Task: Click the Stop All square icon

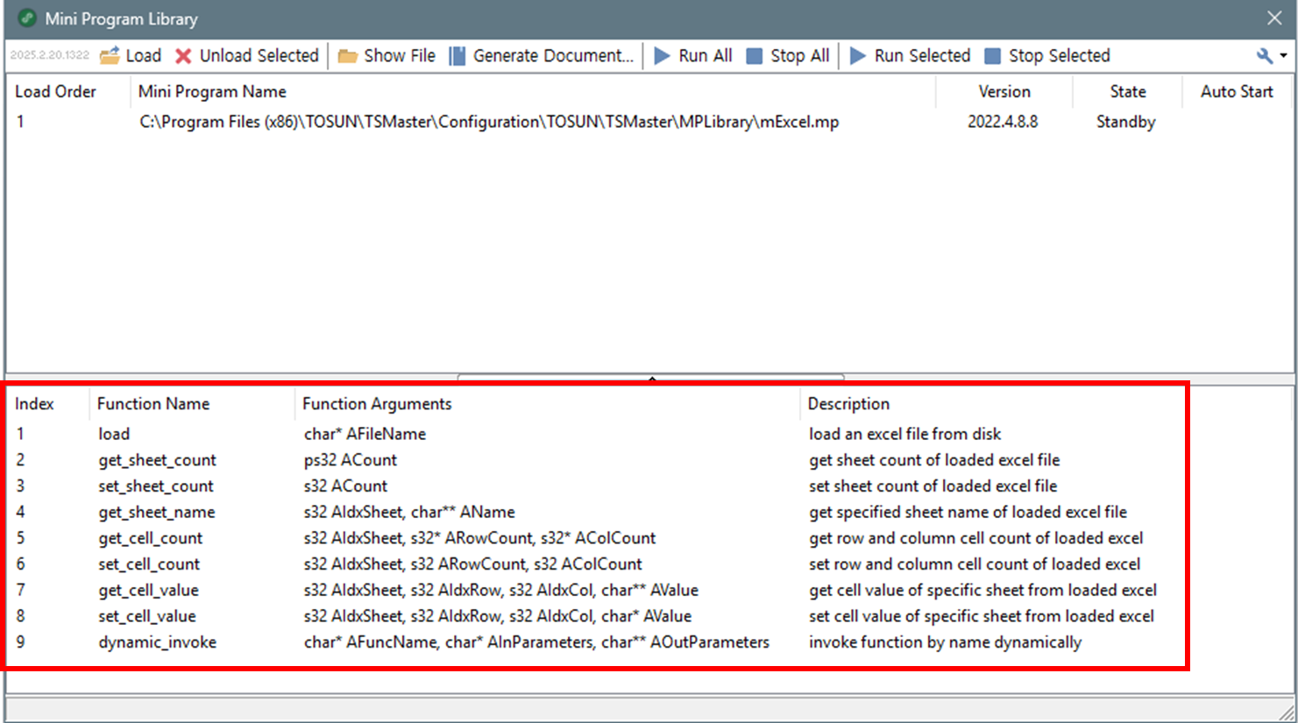Action: pos(754,56)
